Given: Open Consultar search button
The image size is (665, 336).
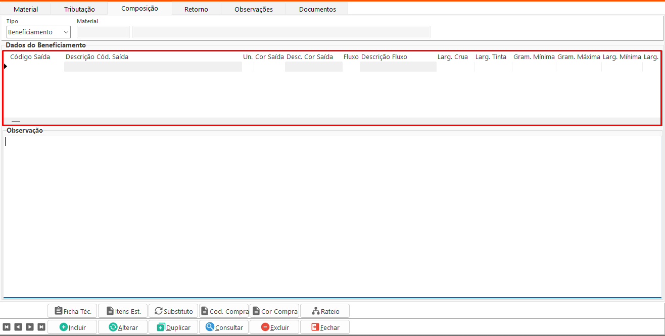Looking at the screenshot, I should (224, 327).
